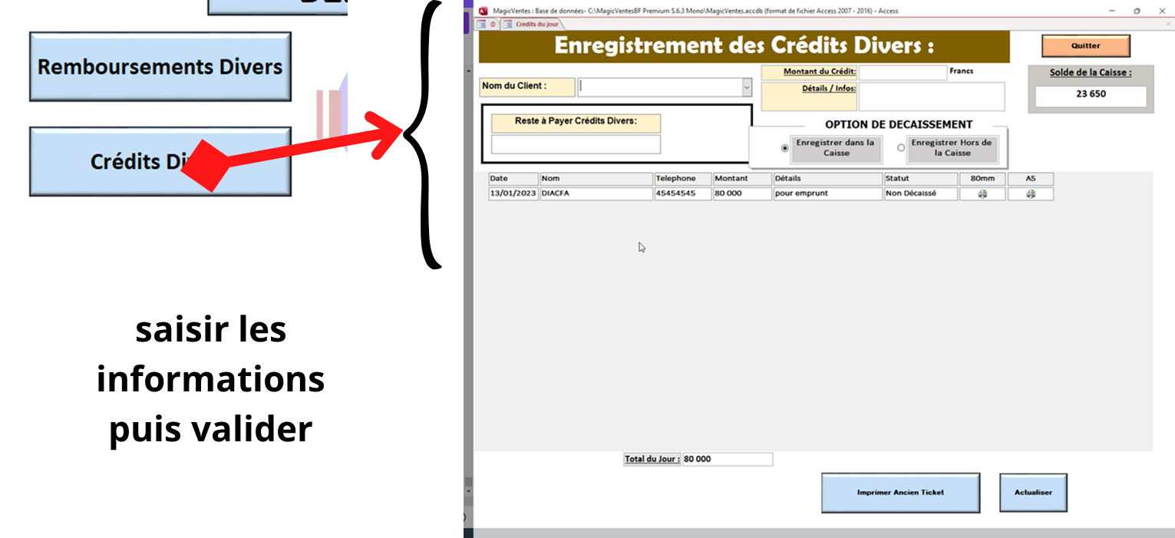Screen dimensions: 1175x538
Task: Click the Credits du jour tab icon
Action: click(507, 25)
